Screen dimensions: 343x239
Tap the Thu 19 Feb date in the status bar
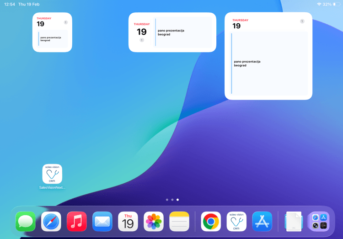(x=29, y=4)
